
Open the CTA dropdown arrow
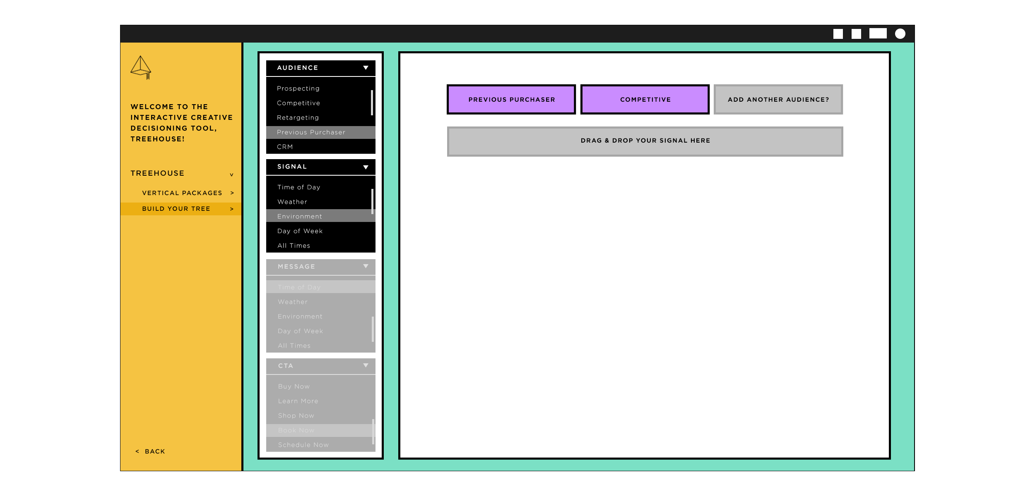366,365
